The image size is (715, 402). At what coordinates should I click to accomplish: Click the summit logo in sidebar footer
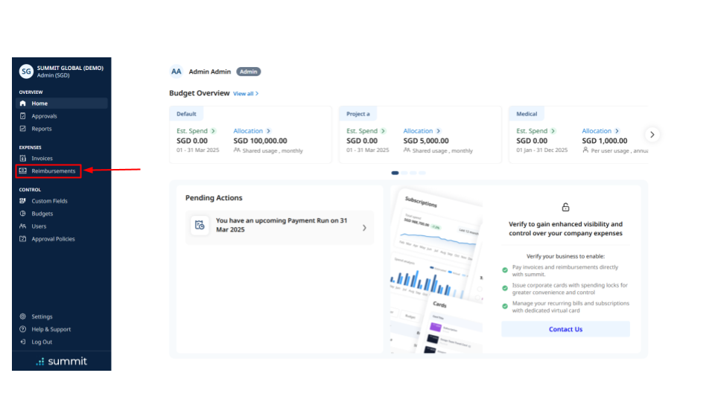62,362
